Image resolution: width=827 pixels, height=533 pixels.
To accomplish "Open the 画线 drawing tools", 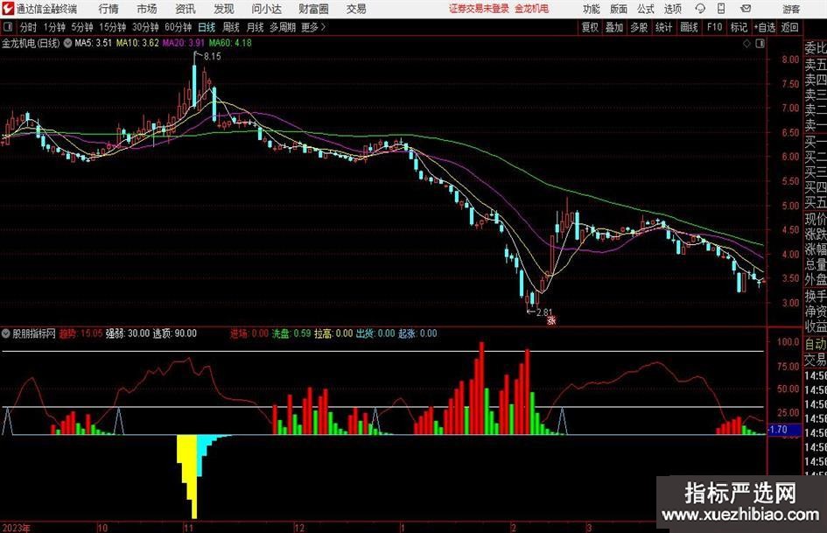I will [x=689, y=27].
